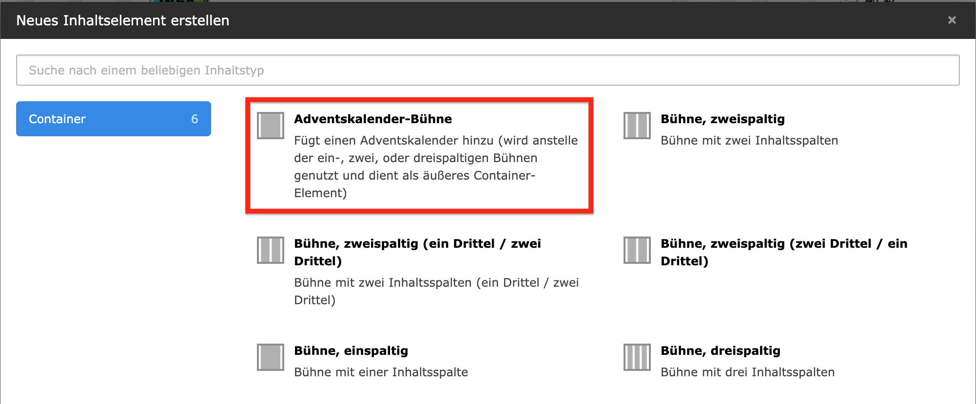Open the Container category tab

click(x=114, y=119)
